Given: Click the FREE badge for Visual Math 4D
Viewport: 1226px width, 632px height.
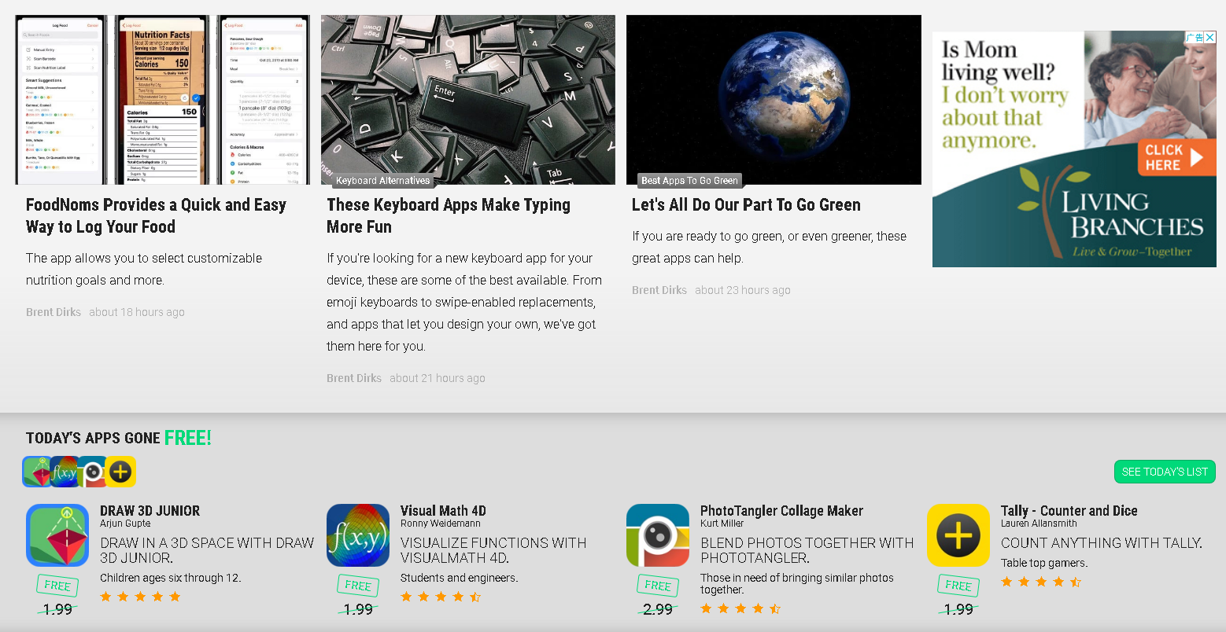Looking at the screenshot, I should click(358, 585).
